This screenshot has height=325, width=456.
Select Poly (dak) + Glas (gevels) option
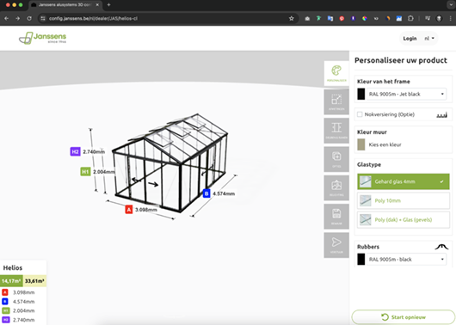(x=403, y=220)
